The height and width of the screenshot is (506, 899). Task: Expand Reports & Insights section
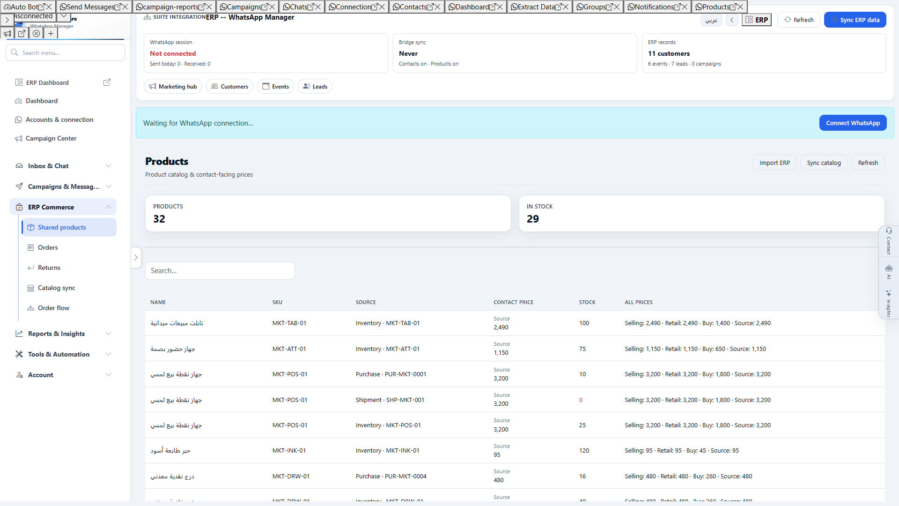63,334
